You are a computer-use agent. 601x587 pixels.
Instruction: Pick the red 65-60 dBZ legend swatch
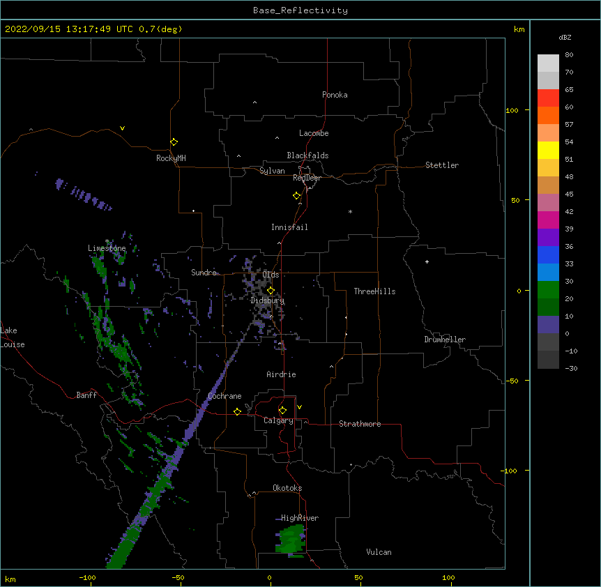coord(548,98)
